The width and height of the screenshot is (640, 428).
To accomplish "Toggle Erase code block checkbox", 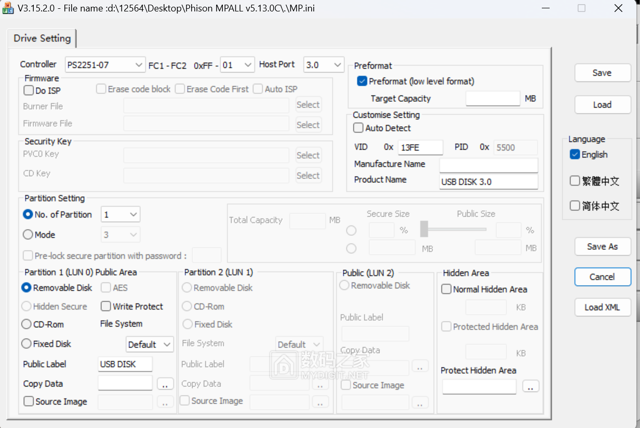I will click(101, 89).
